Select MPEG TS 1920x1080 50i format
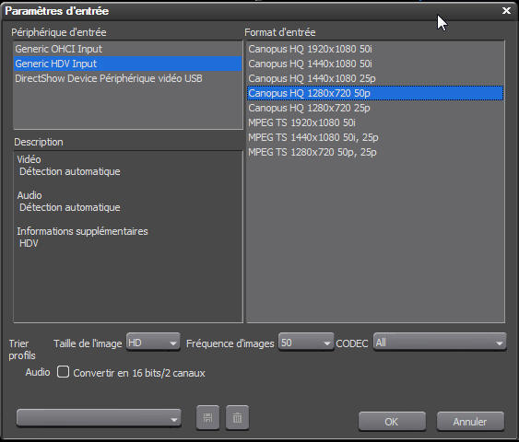Image resolution: width=519 pixels, height=442 pixels. point(375,122)
